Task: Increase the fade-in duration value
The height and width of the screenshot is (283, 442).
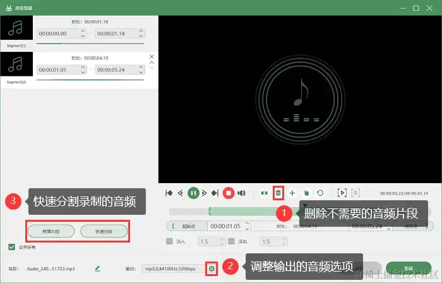Action: (x=222, y=239)
